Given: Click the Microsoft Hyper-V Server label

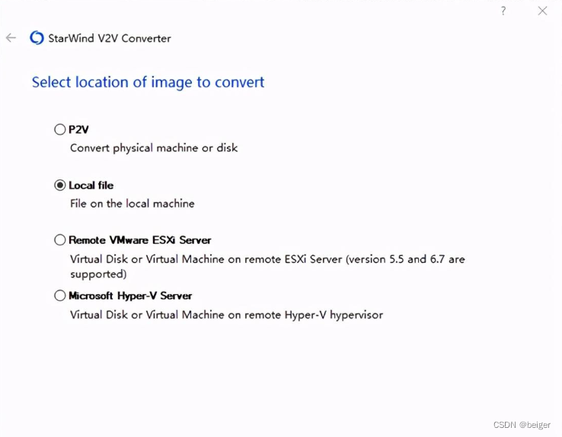Looking at the screenshot, I should coord(130,296).
